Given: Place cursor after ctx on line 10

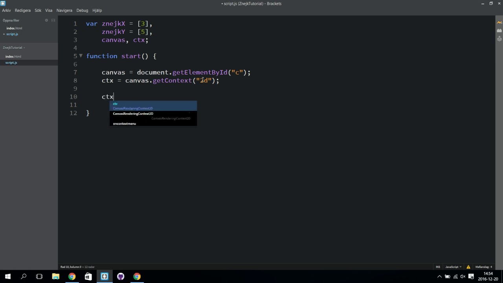Looking at the screenshot, I should coord(114,97).
